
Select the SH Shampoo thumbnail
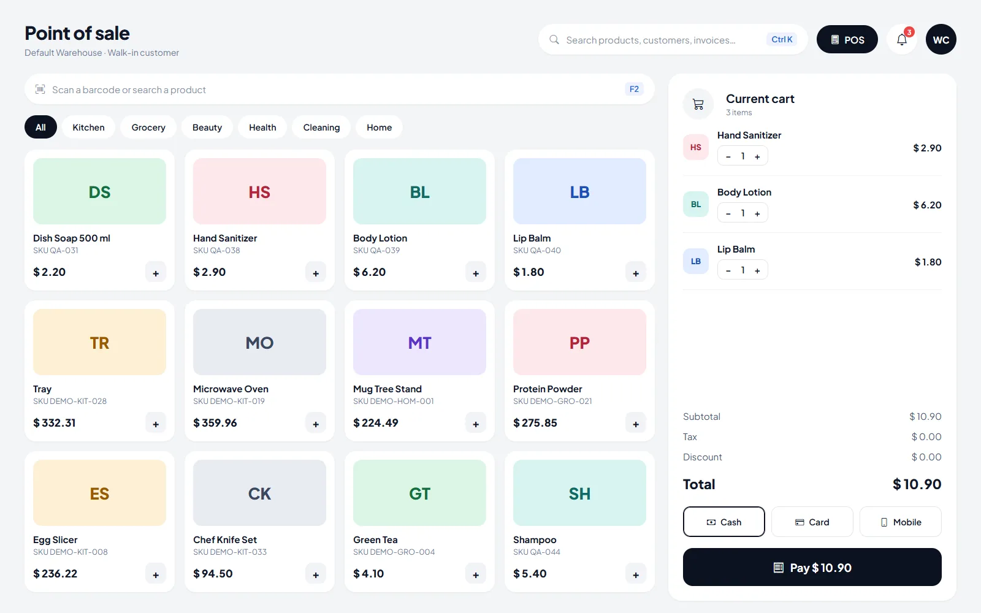click(579, 493)
